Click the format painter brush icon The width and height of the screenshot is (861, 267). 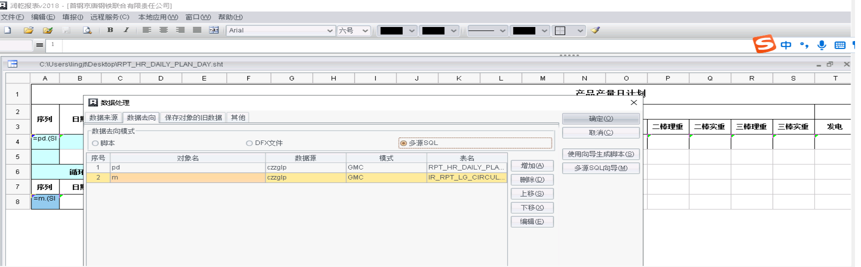[x=595, y=30]
